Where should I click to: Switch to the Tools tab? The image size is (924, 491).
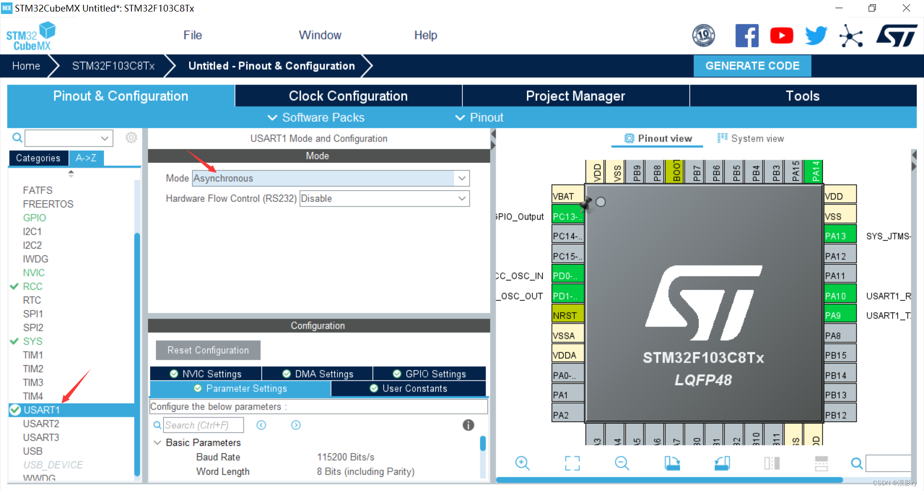803,96
